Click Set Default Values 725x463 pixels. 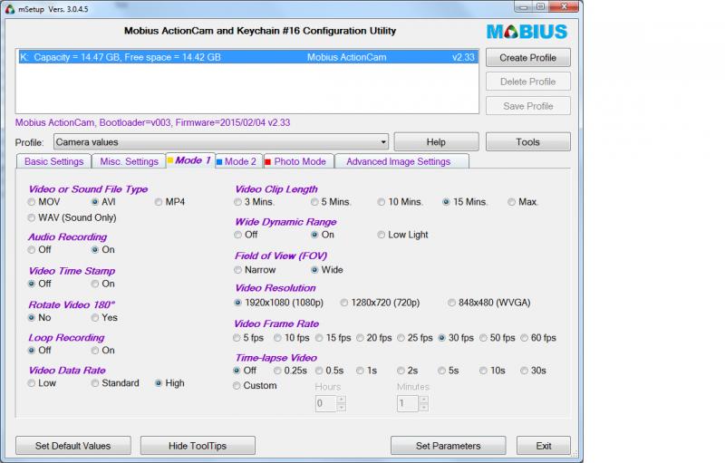pyautogui.click(x=73, y=446)
